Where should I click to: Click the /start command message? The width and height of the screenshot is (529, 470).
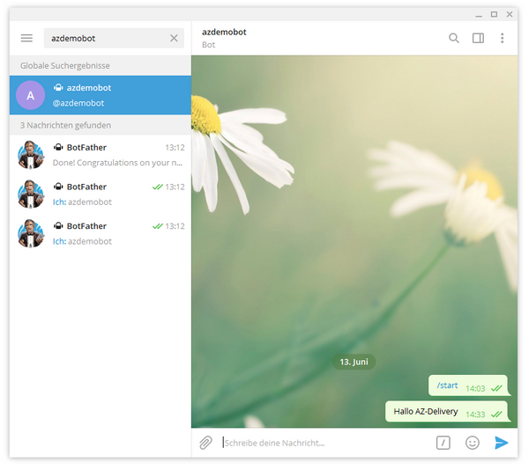point(447,386)
